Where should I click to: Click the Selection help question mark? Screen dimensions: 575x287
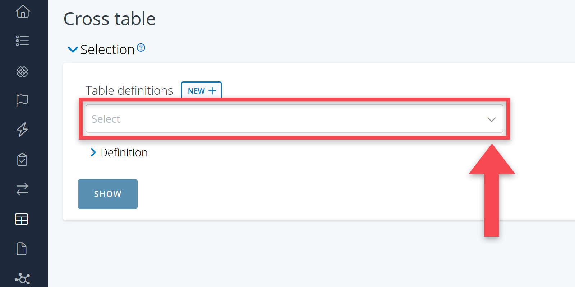(x=141, y=47)
